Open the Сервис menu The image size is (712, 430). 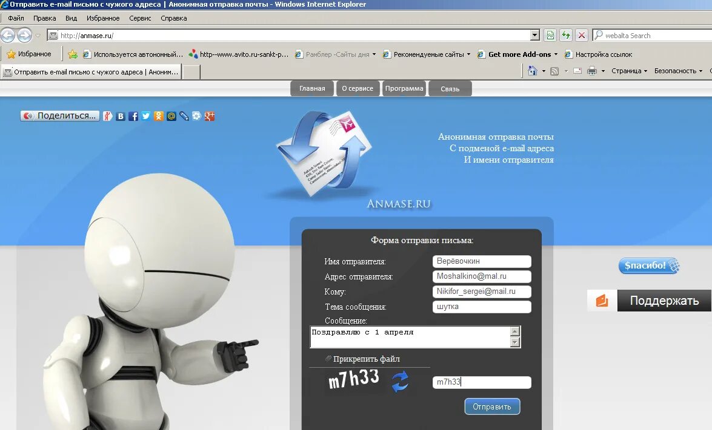(140, 18)
